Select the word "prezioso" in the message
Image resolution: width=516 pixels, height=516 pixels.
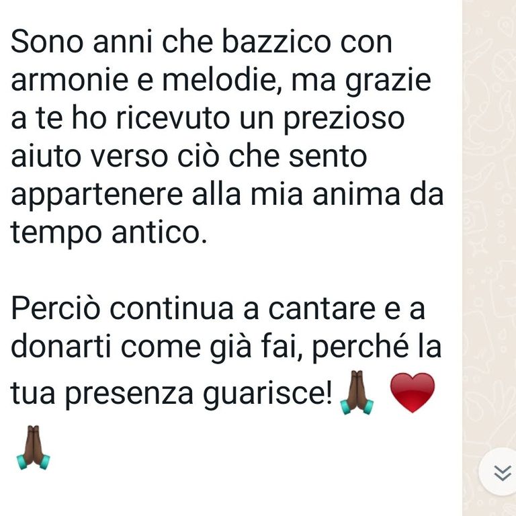coord(344,120)
